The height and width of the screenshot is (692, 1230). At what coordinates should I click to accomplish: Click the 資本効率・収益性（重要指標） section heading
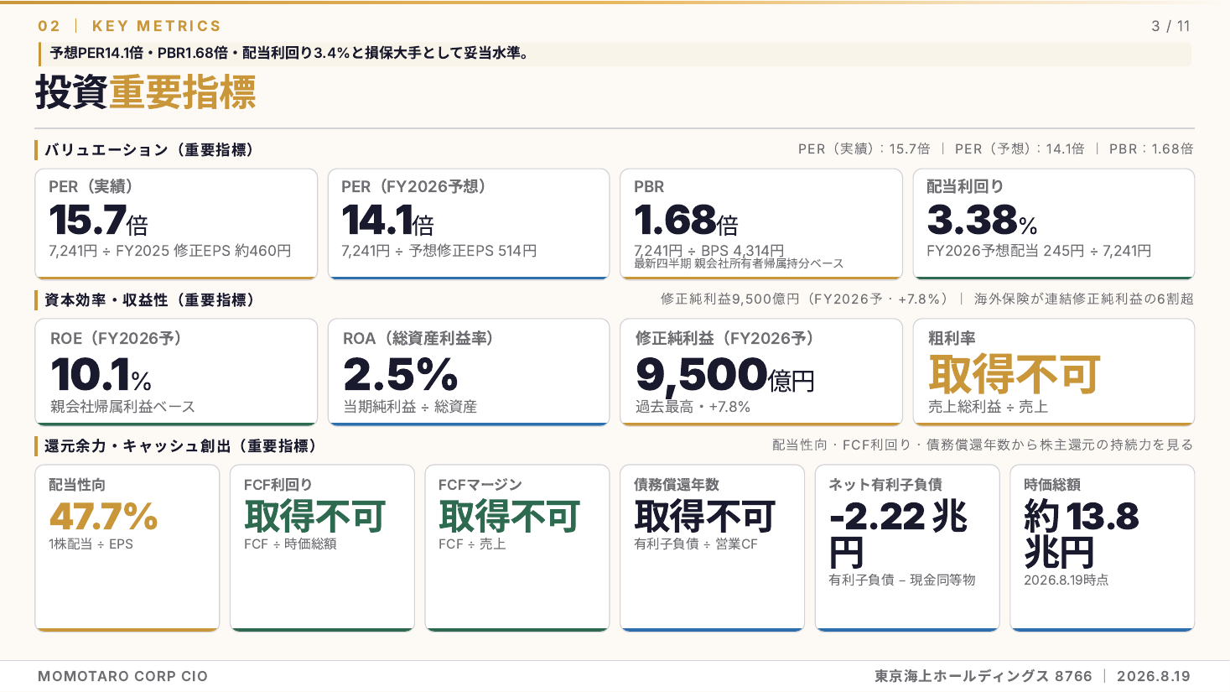tap(148, 300)
